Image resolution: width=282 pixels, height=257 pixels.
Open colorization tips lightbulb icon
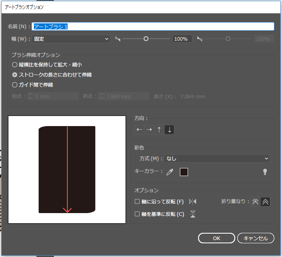coord(265,172)
